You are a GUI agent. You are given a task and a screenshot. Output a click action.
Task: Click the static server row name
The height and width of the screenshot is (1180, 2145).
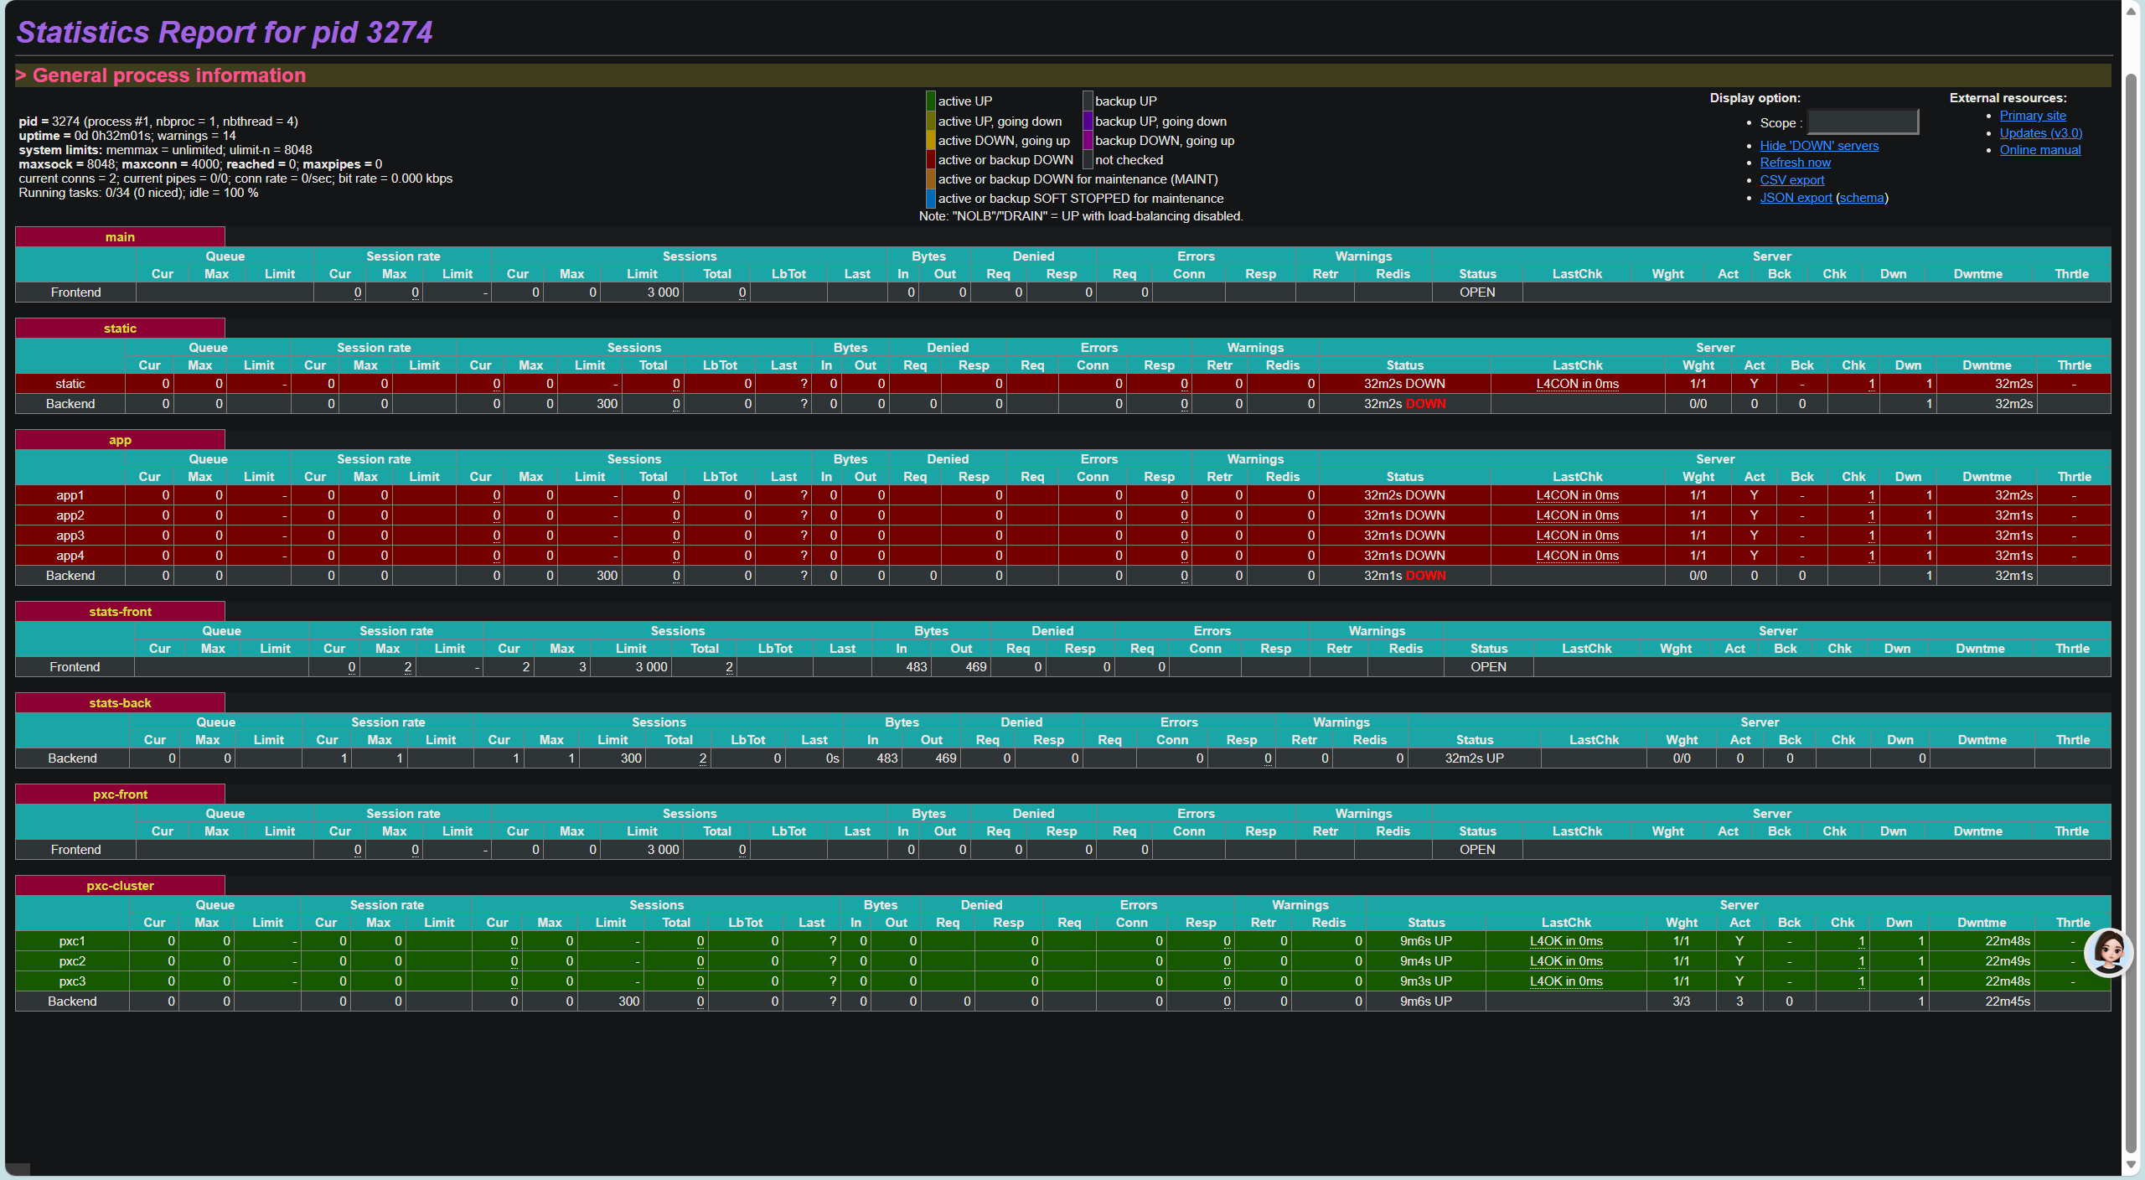click(70, 384)
